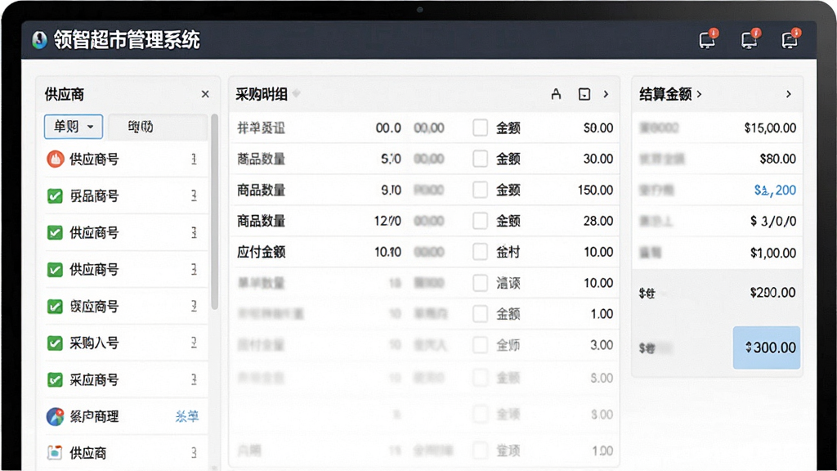The height and width of the screenshot is (471, 837).
Task: Click the square icon in the purchase detail header
Action: click(x=584, y=94)
